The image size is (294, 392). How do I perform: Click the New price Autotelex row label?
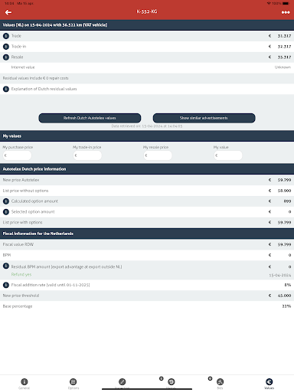[21, 180]
